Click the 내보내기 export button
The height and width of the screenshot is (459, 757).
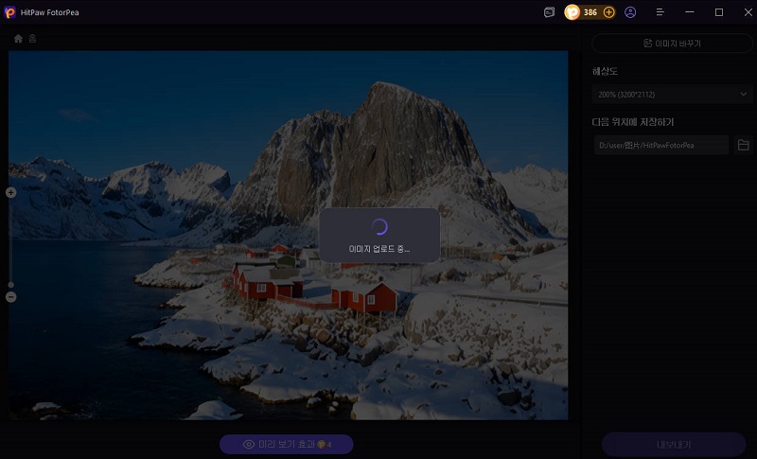point(674,444)
